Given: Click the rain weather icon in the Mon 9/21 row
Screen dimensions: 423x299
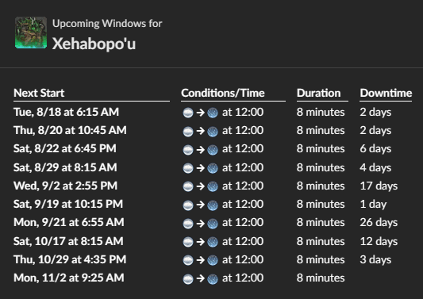Looking at the screenshot, I should (213, 223).
